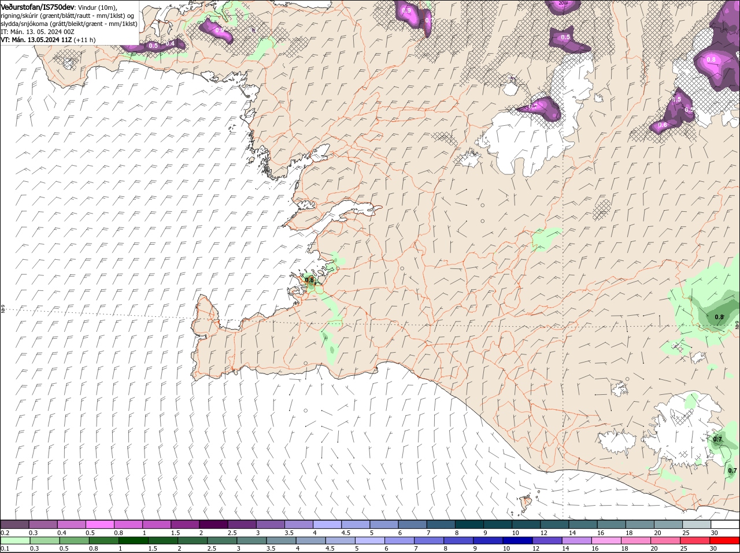Choose the 1.5 purple swatch in the upper legend
This screenshot has width=740, height=553.
point(185,524)
